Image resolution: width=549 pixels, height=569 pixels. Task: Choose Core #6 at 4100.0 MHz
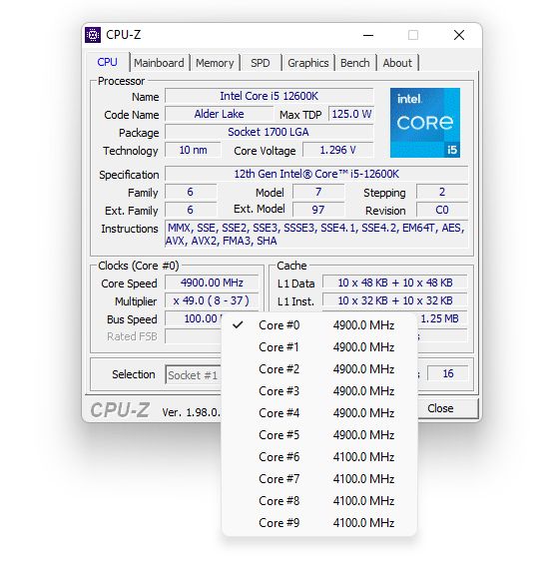pyautogui.click(x=319, y=457)
